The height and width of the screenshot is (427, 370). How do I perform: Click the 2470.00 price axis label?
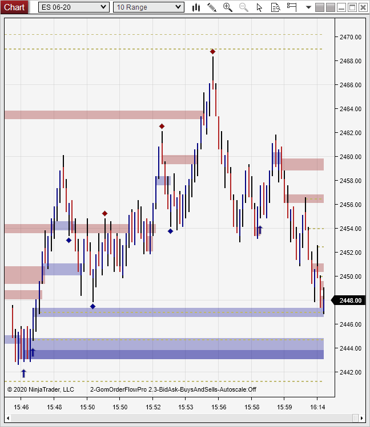351,37
